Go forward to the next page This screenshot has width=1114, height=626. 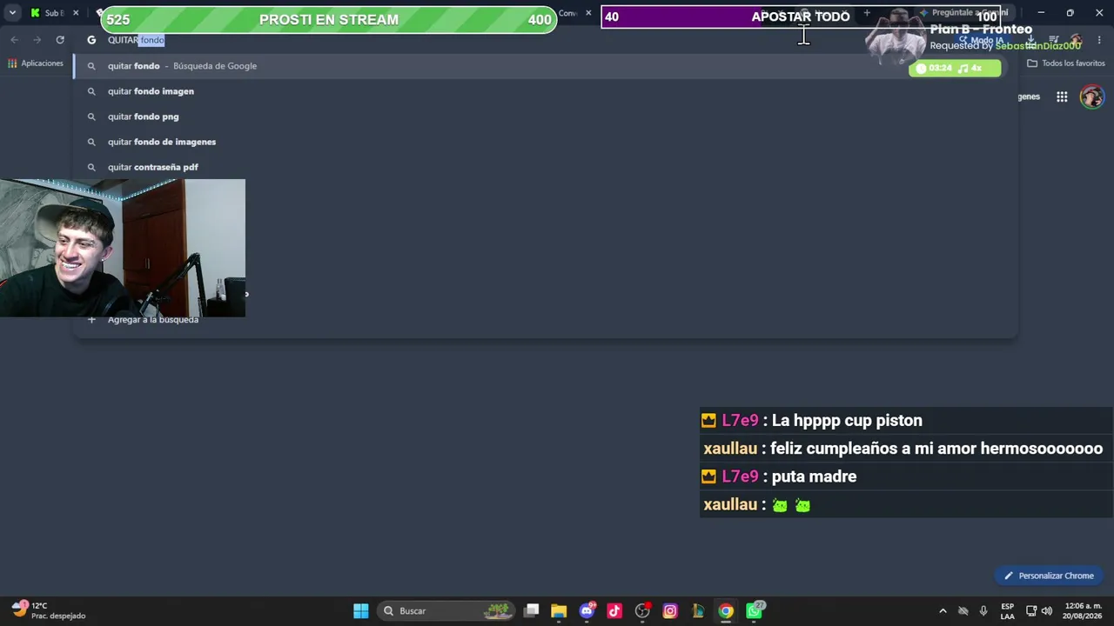(x=37, y=40)
